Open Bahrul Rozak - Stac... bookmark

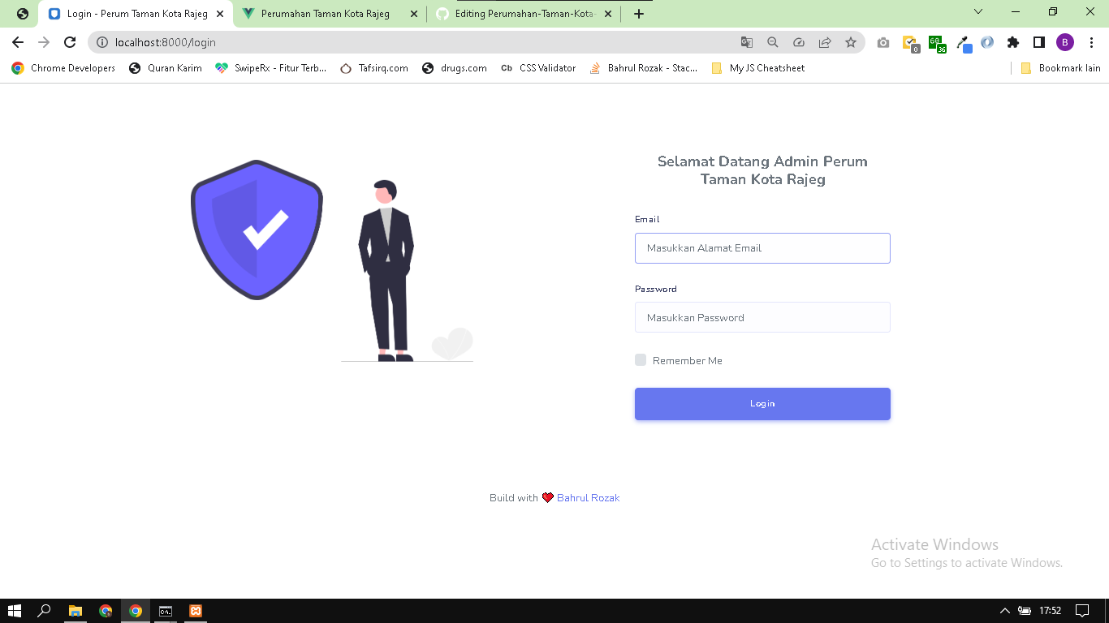tap(644, 68)
